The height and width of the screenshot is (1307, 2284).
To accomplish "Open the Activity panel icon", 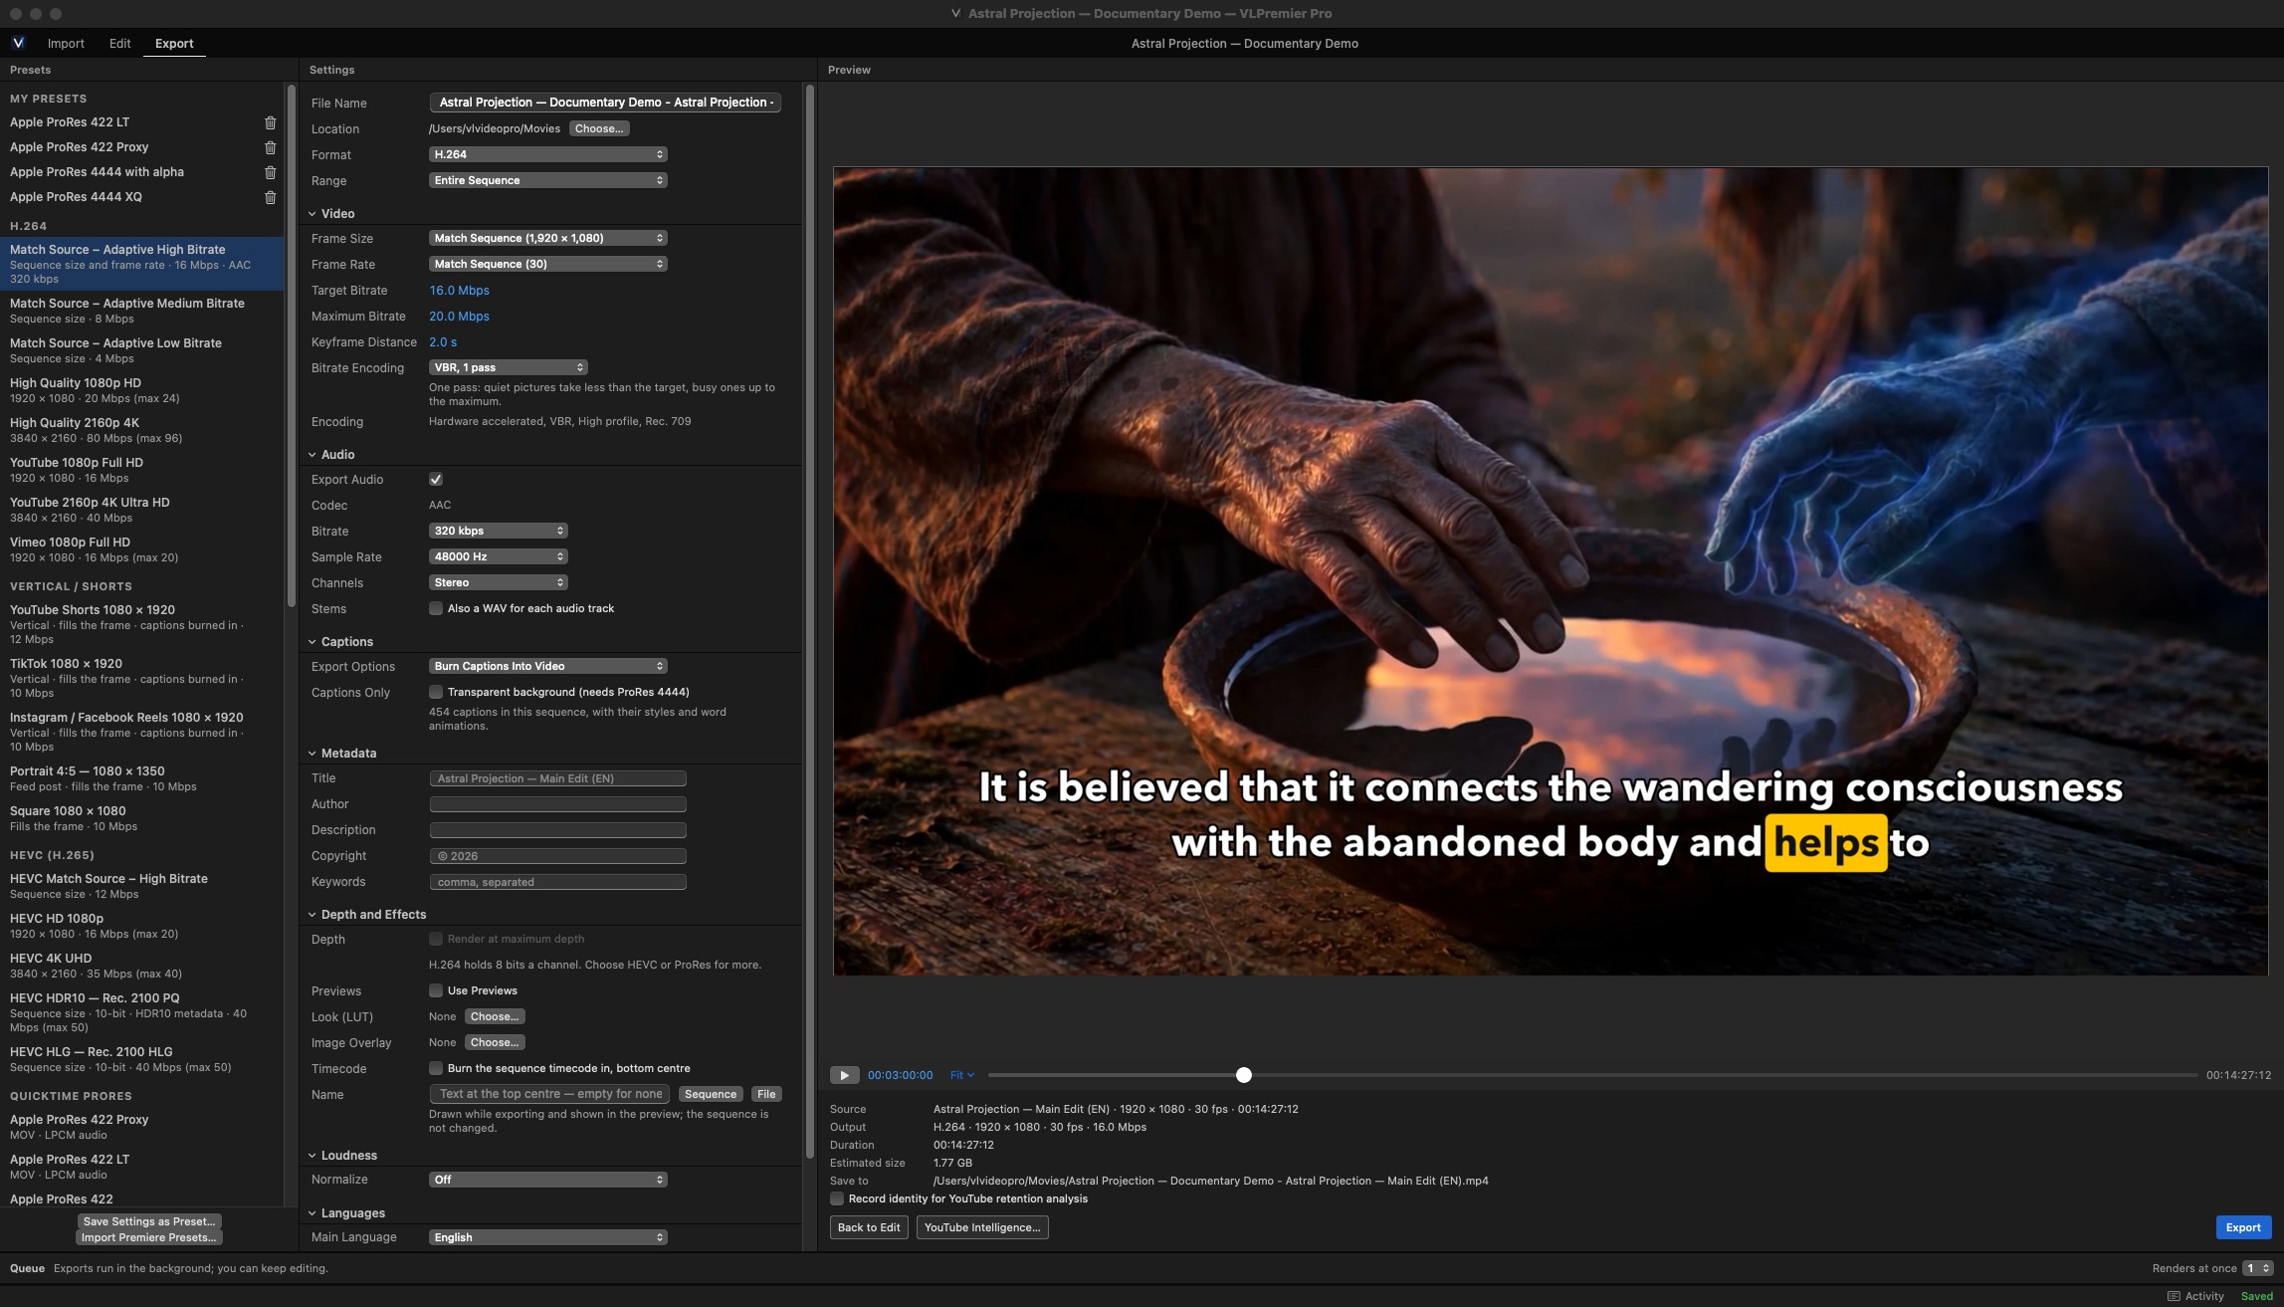I will [x=2174, y=1296].
